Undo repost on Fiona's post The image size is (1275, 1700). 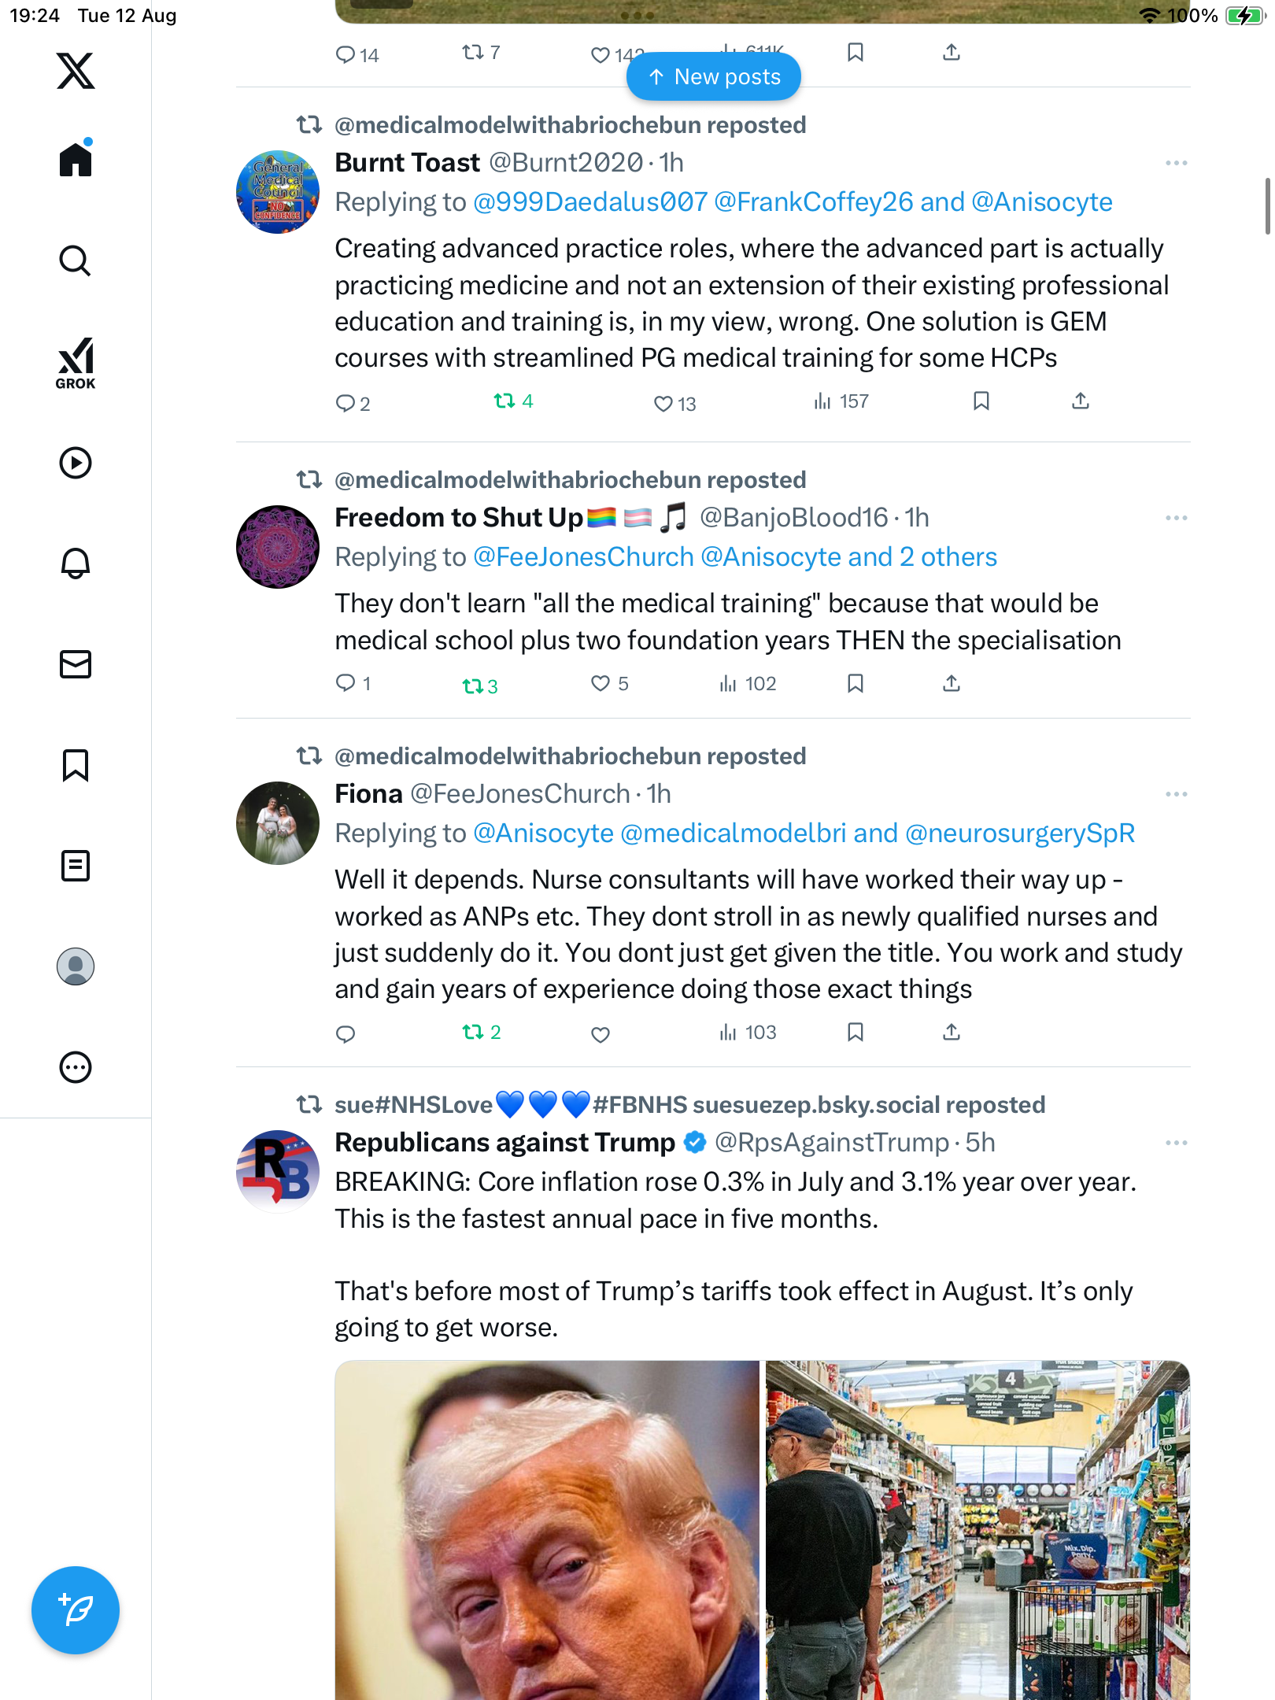[473, 1032]
